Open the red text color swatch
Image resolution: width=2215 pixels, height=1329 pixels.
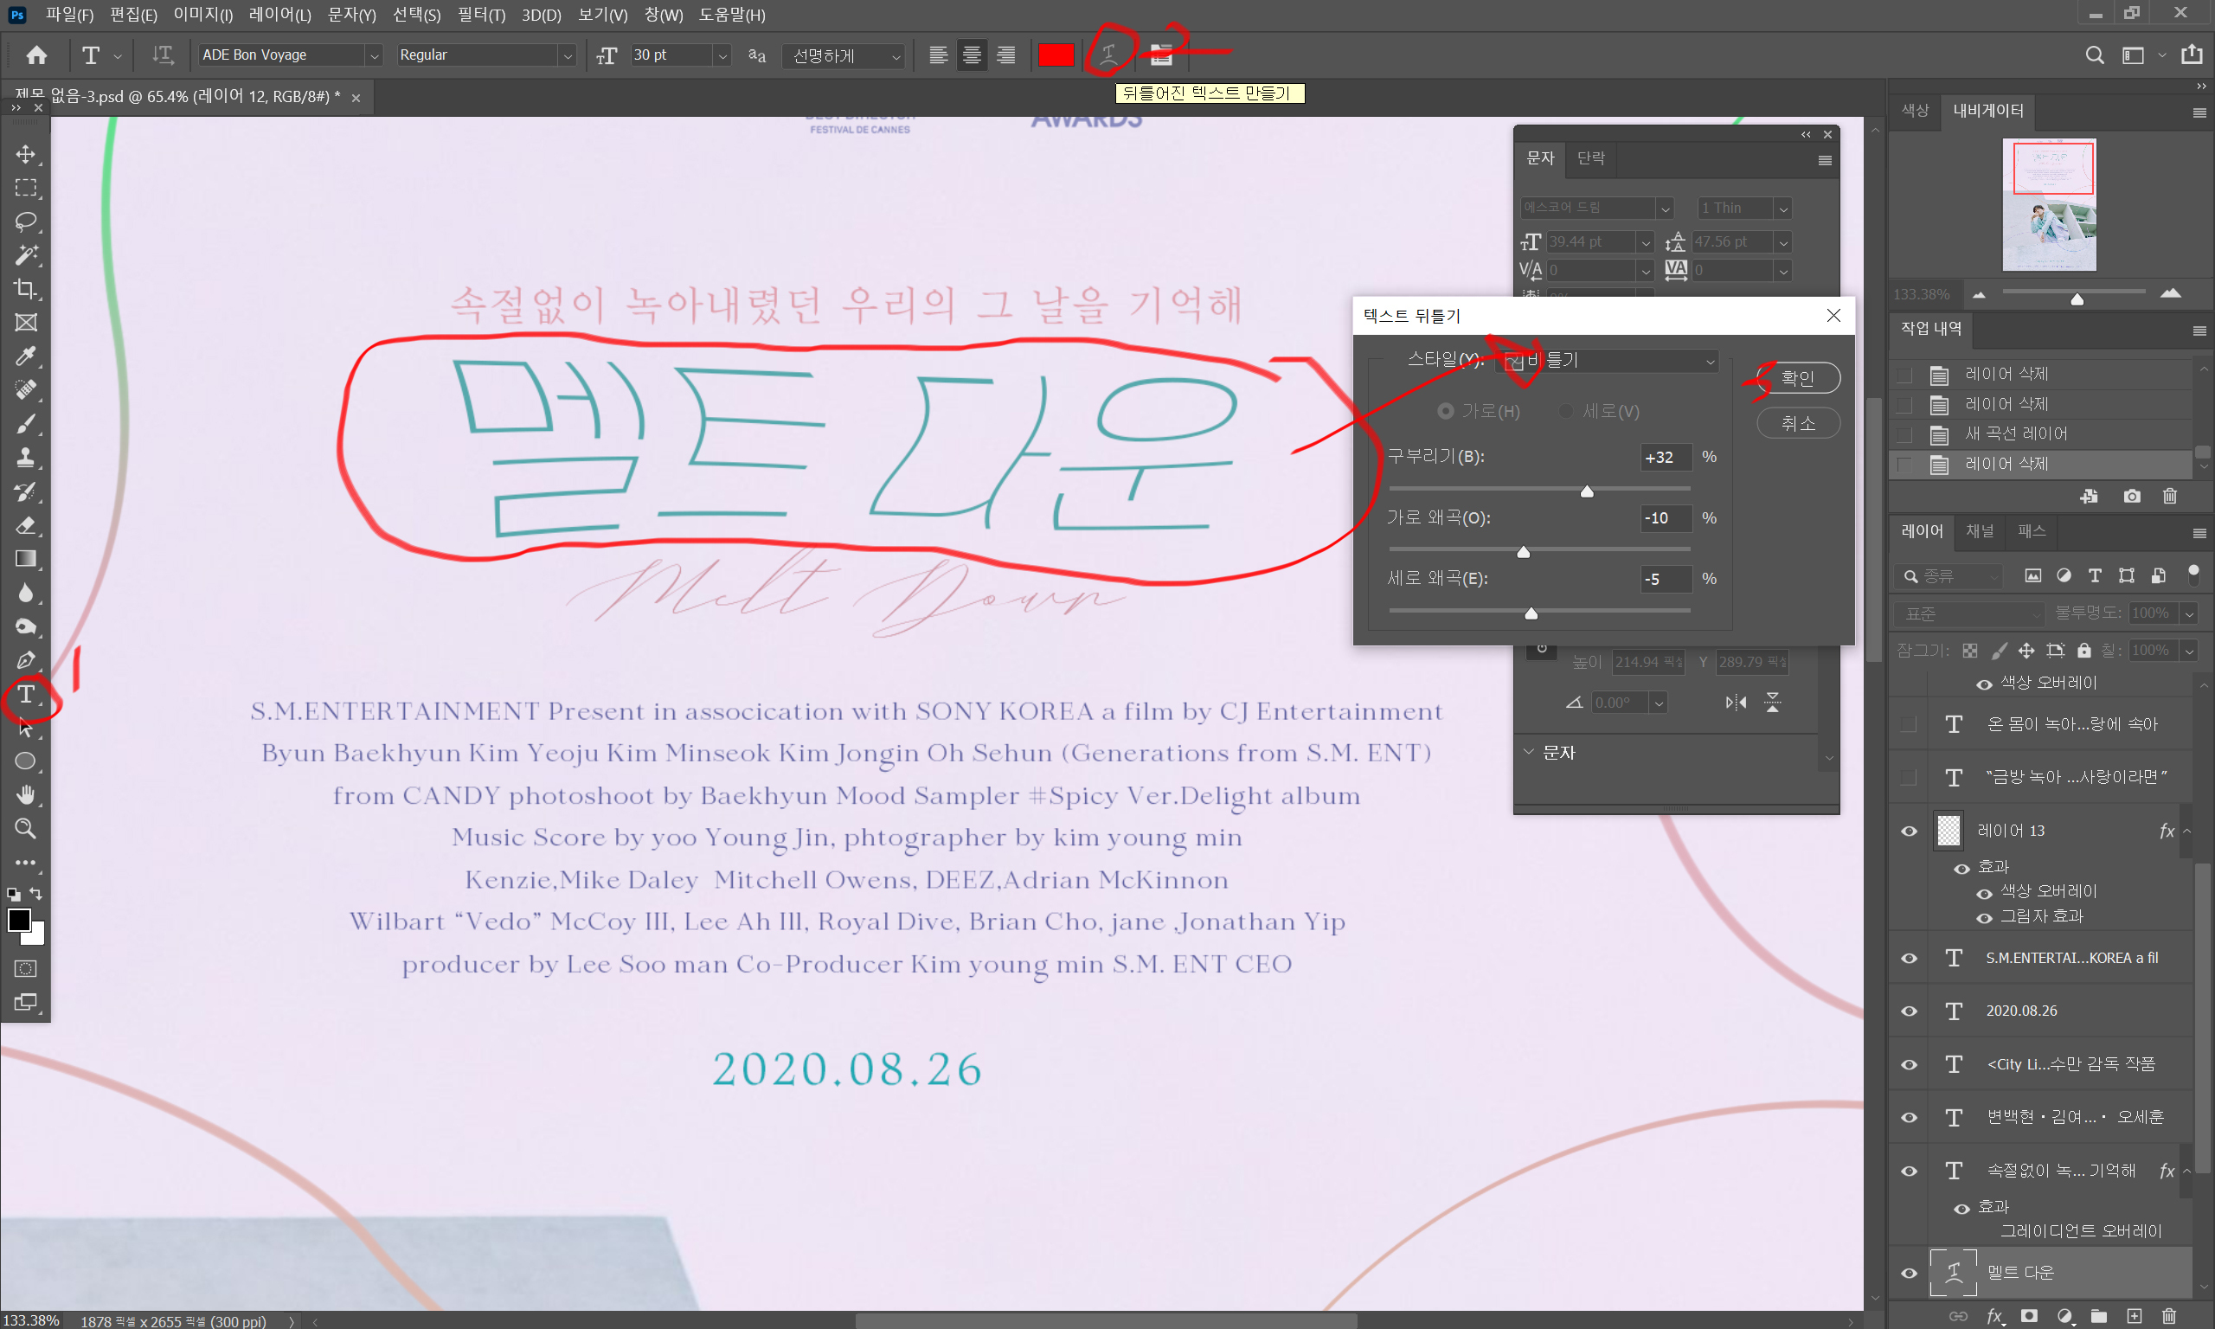tap(1056, 55)
